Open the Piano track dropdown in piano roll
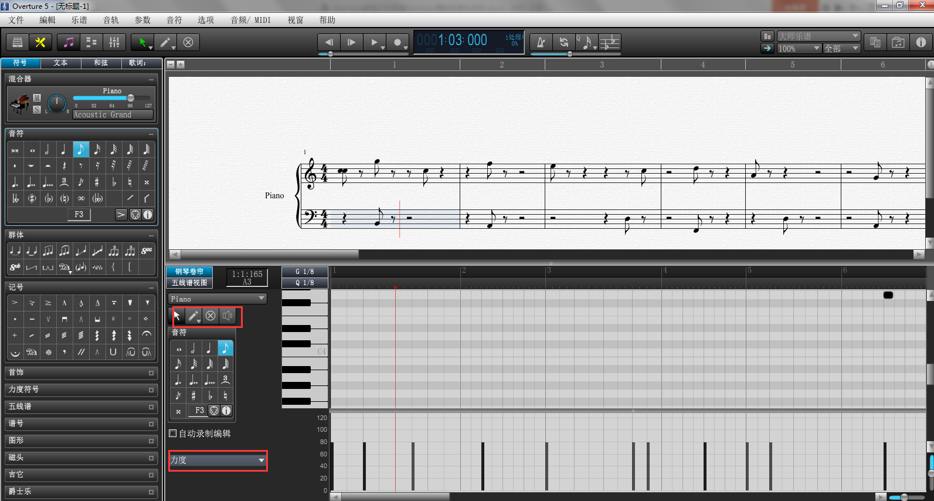 [218, 299]
